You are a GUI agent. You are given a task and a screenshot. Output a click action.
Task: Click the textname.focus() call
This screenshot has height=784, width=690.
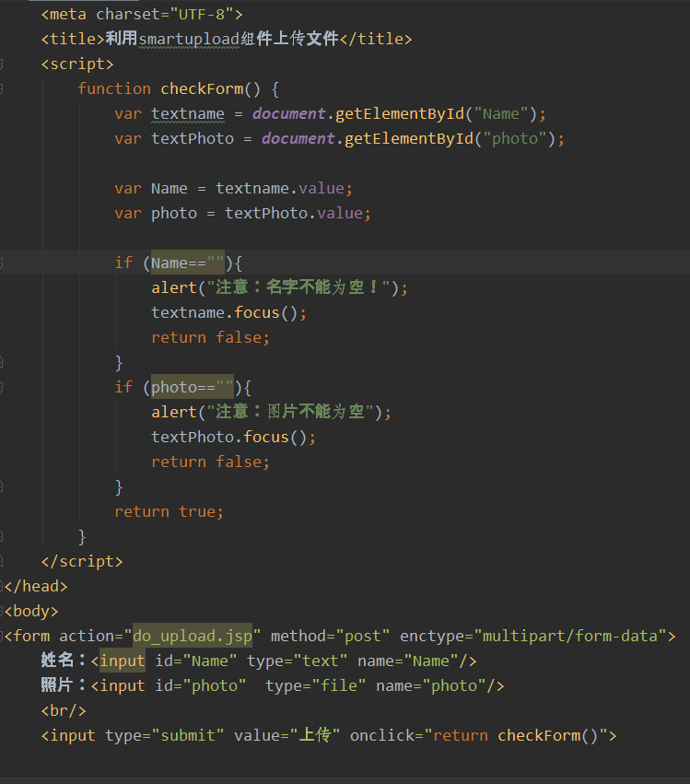click(x=225, y=313)
